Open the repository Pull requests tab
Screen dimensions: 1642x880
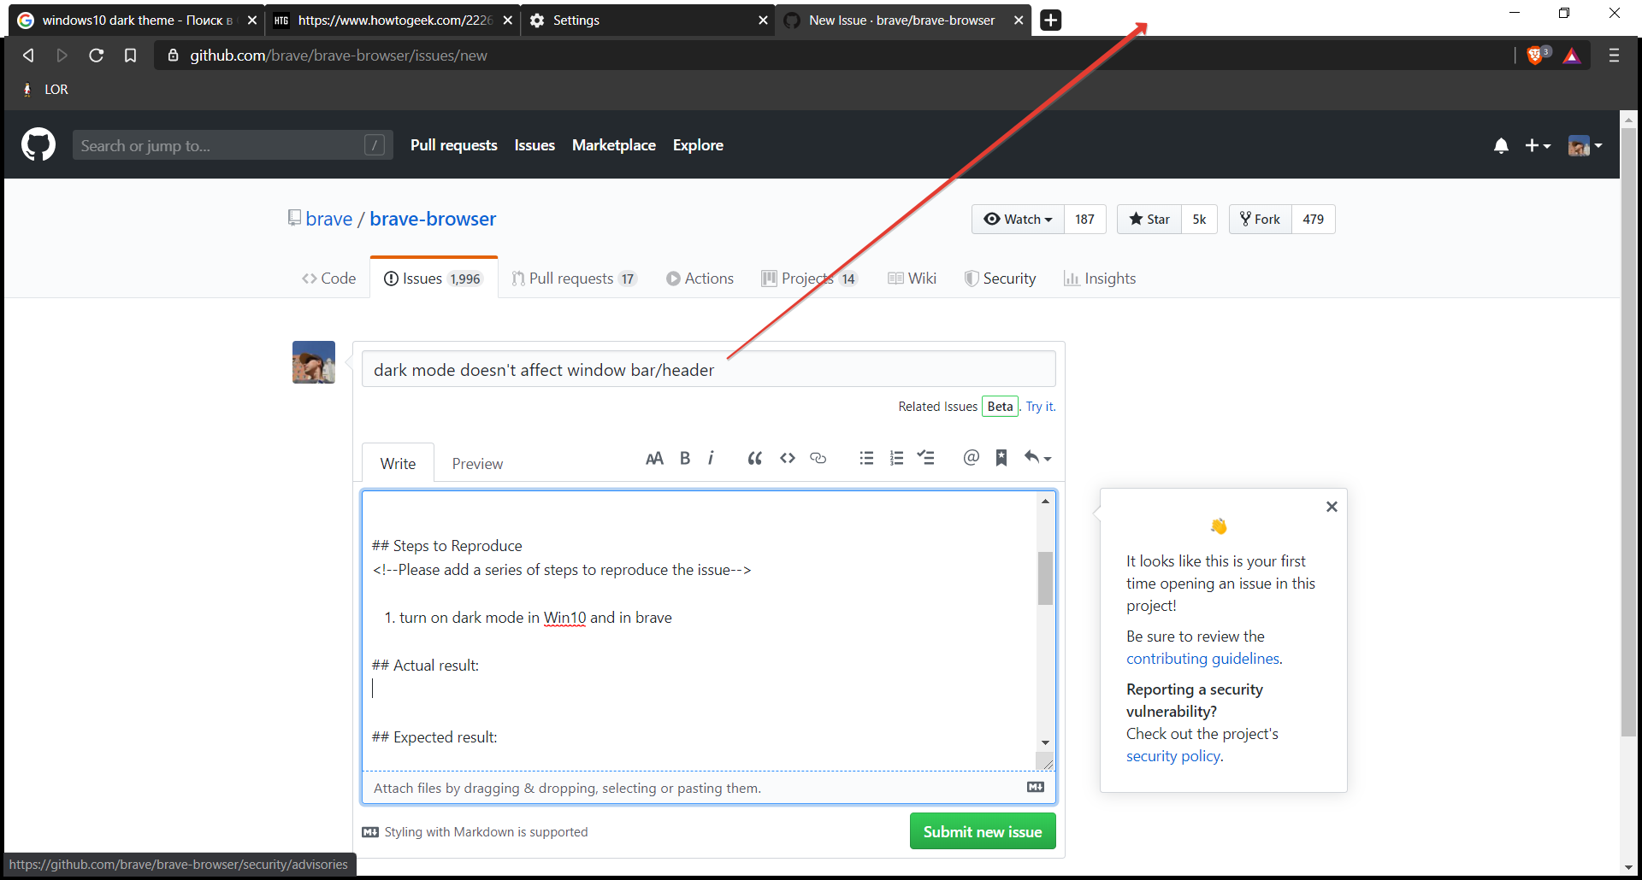tap(575, 279)
